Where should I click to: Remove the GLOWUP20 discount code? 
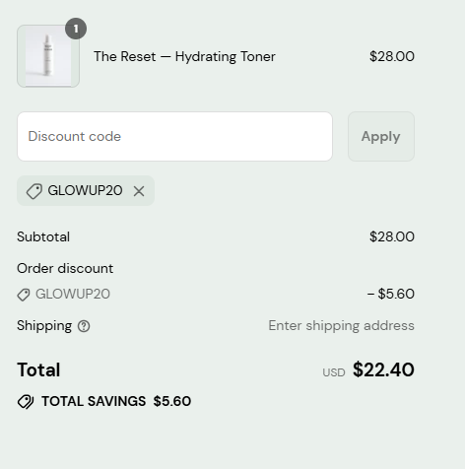[139, 191]
